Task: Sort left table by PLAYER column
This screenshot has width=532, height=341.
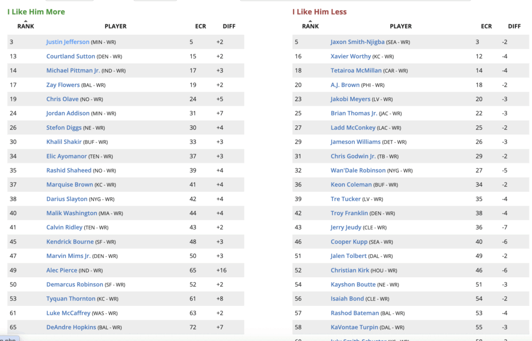Action: (x=115, y=26)
